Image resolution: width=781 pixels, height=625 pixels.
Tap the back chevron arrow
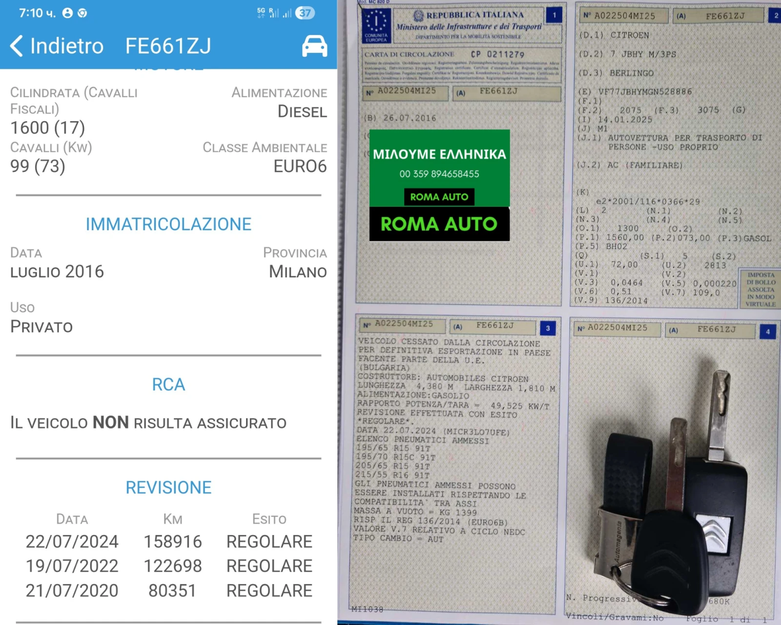(16, 46)
